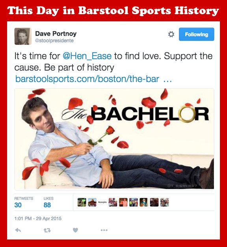The height and width of the screenshot is (247, 227).
Task: Click the second liker avatar with sombrero
Action: click(x=92, y=202)
